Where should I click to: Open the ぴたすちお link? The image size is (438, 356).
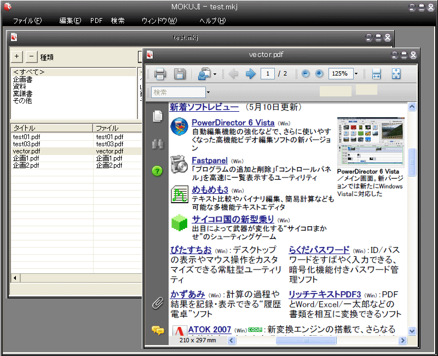tap(191, 250)
